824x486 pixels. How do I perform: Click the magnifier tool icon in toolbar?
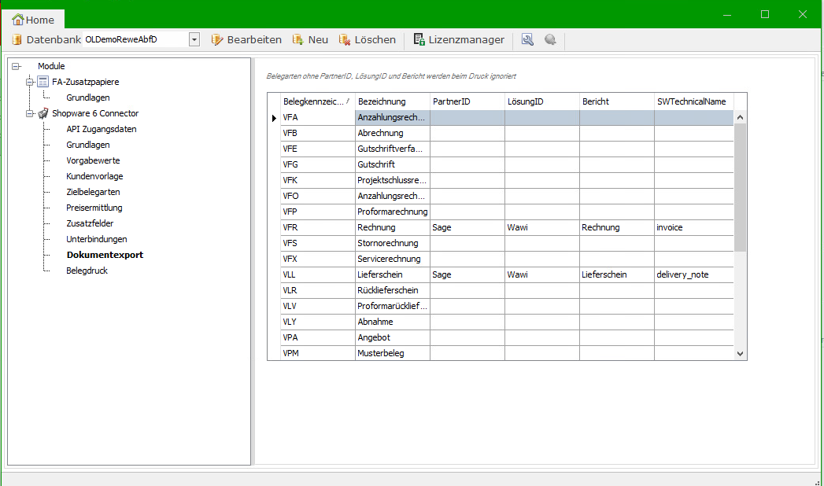[527, 39]
